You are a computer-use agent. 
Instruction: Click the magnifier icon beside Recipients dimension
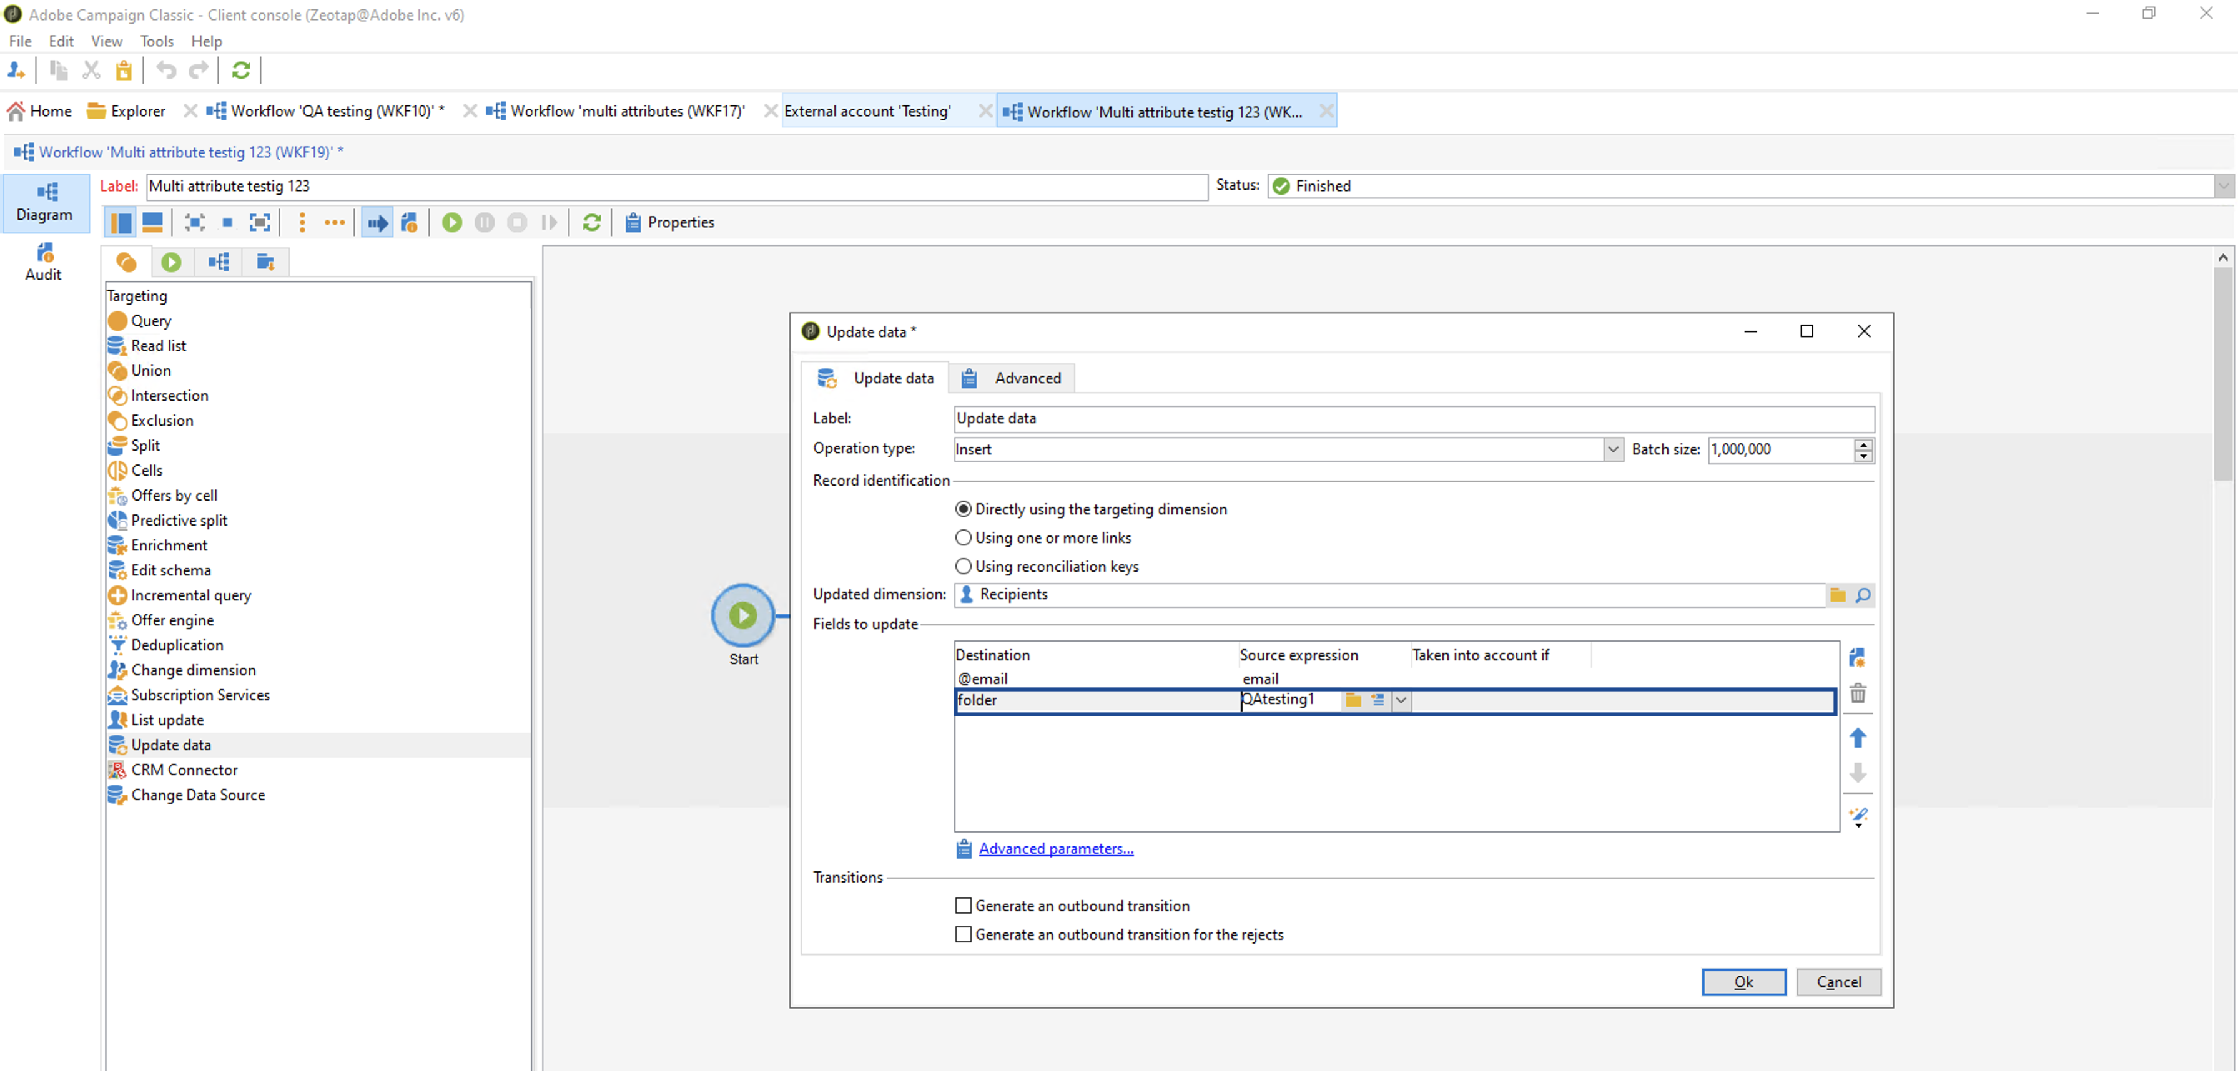click(1863, 595)
